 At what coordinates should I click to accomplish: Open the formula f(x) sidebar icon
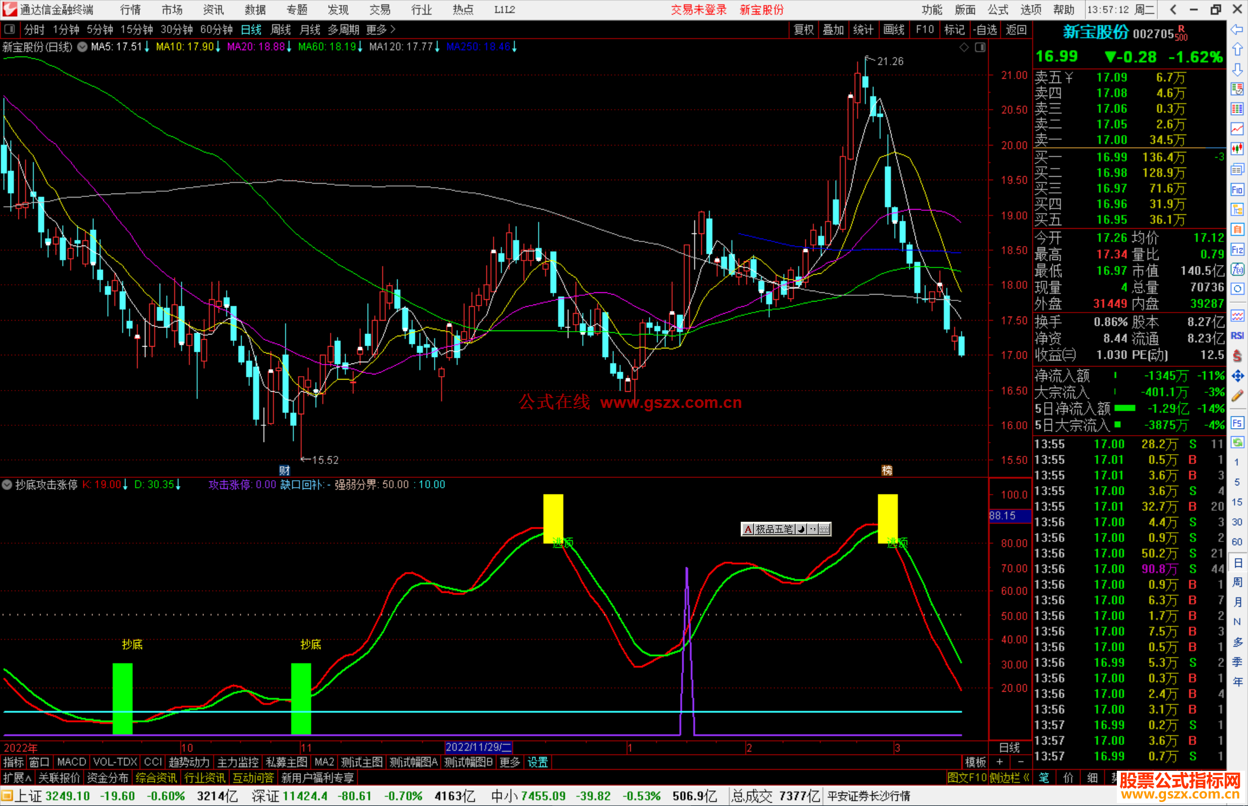(x=1237, y=269)
